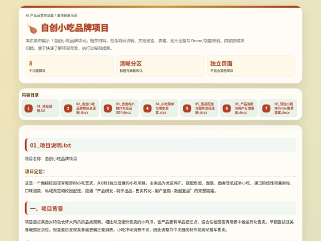Viewport: 321px width, 241px height.
Task: Select the 独立页面 stat card
Action: pos(251,66)
